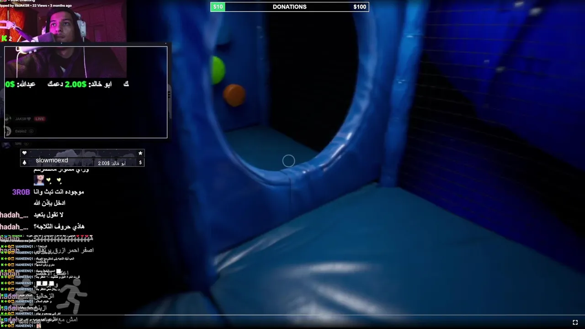Click the 00:02 / 01:00 time display
This screenshot has height=329, width=585.
coord(31,323)
